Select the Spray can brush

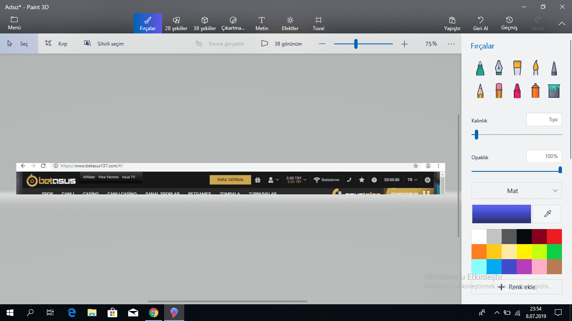[x=536, y=90]
